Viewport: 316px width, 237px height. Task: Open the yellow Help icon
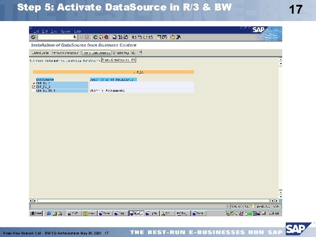pos(173,37)
